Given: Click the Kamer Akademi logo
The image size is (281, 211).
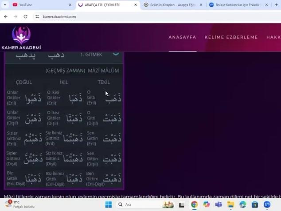Looking at the screenshot, I should [x=21, y=38].
